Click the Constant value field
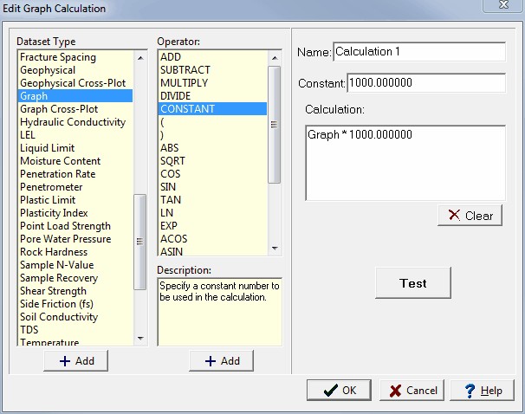The height and width of the screenshot is (414, 525). 425,83
